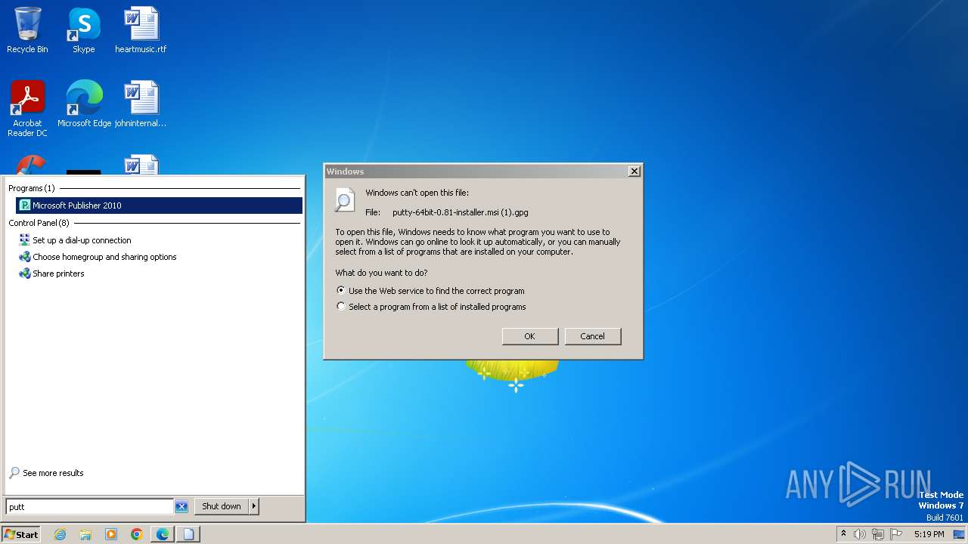Open Acrobat Reader DC desktop shortcut
Screen dimensions: 968x544
27,109
